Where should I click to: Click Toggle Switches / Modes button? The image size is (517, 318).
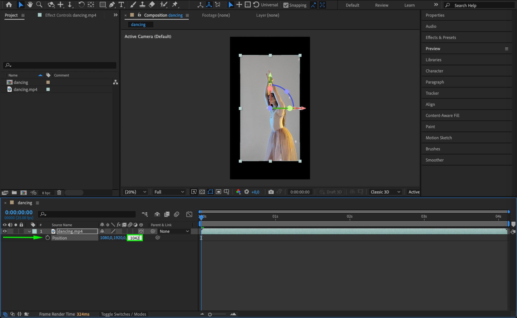tap(123, 314)
